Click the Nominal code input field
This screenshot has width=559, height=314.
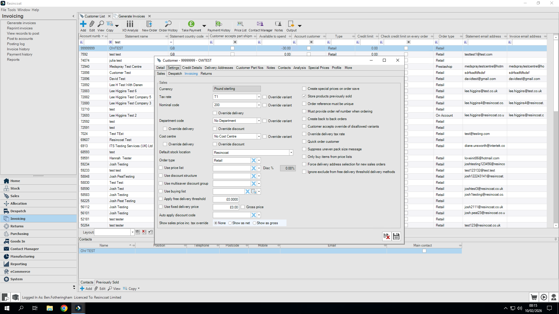coord(234,105)
